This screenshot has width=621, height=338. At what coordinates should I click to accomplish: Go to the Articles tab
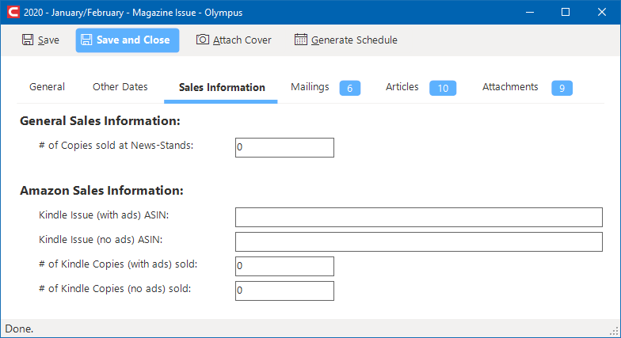tap(402, 87)
